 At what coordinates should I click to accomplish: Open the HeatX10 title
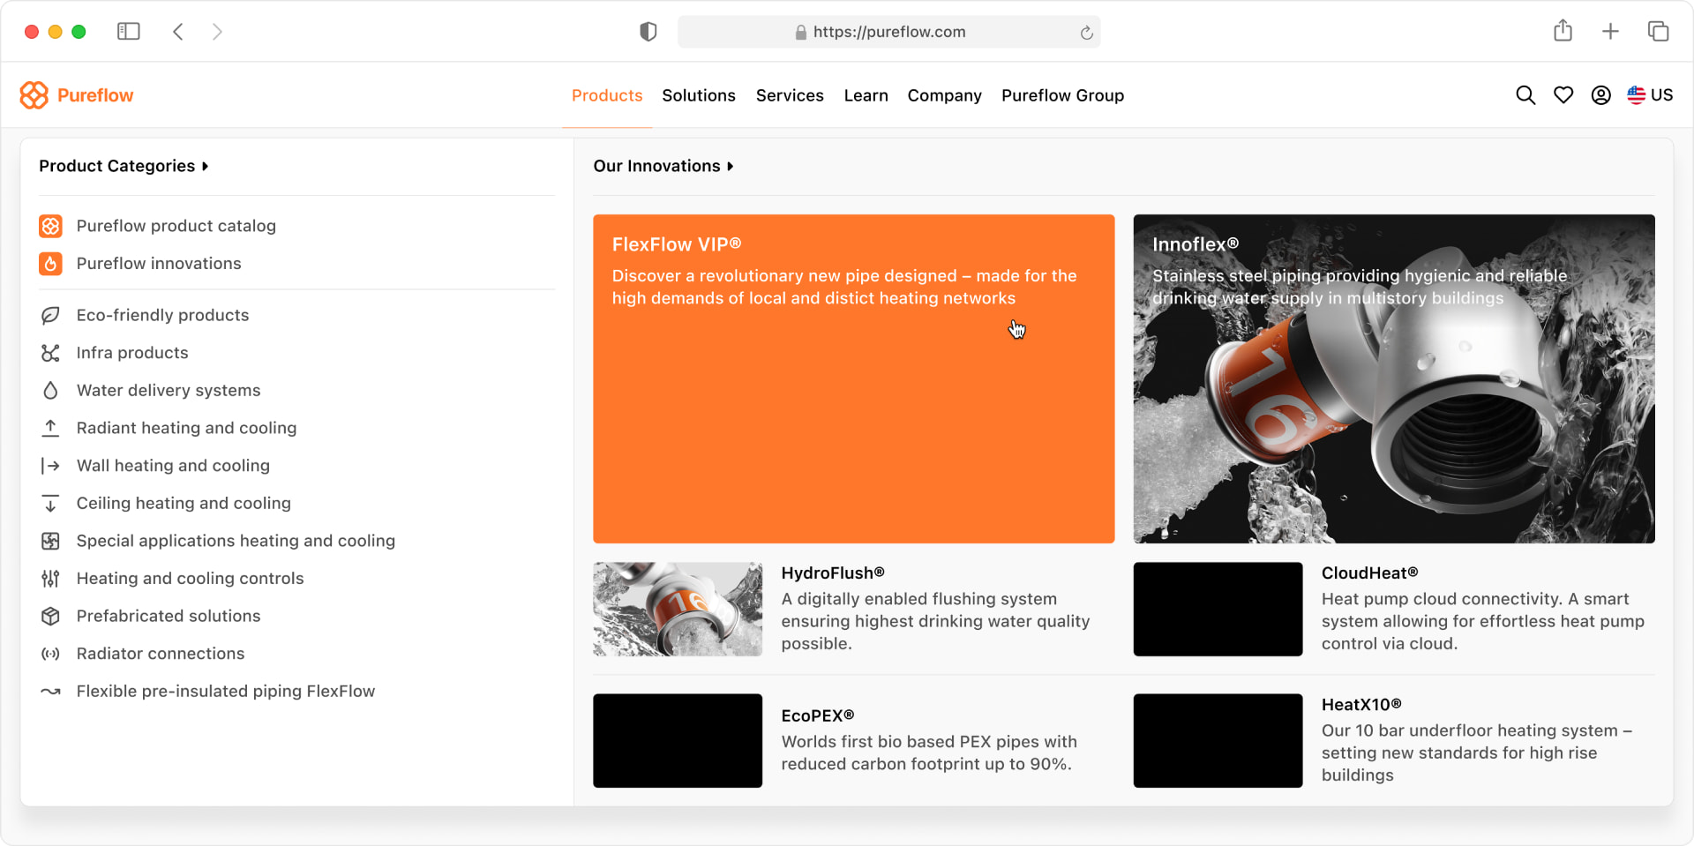click(1361, 705)
